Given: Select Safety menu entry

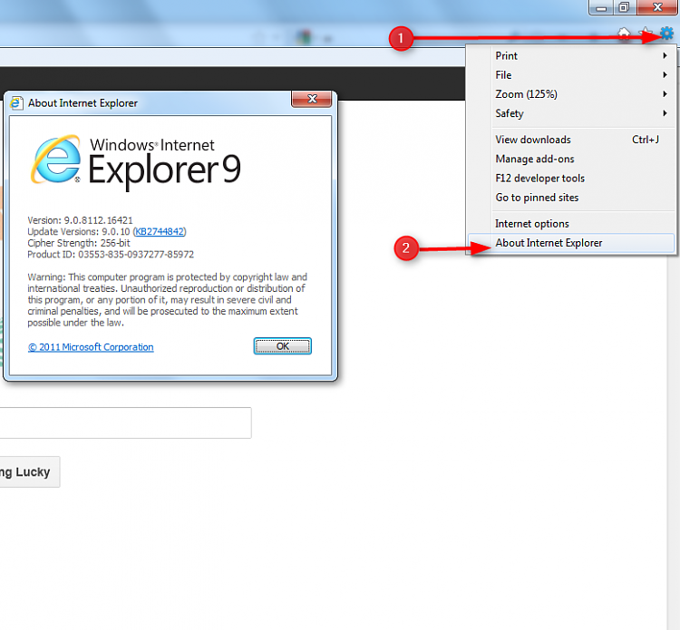Looking at the screenshot, I should 571,113.
